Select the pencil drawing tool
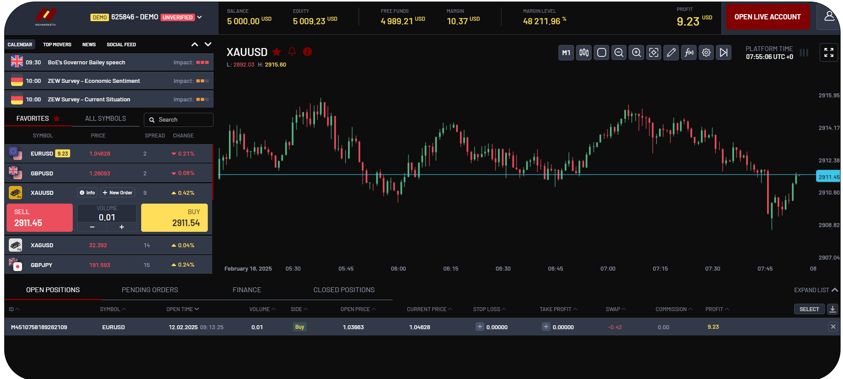843x379 pixels. click(x=671, y=53)
